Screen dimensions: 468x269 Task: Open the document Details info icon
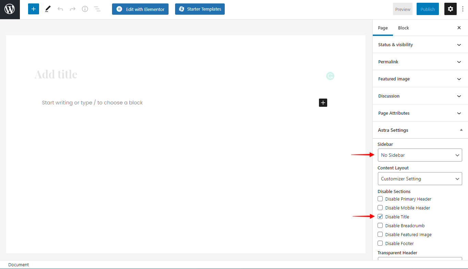[x=85, y=9]
